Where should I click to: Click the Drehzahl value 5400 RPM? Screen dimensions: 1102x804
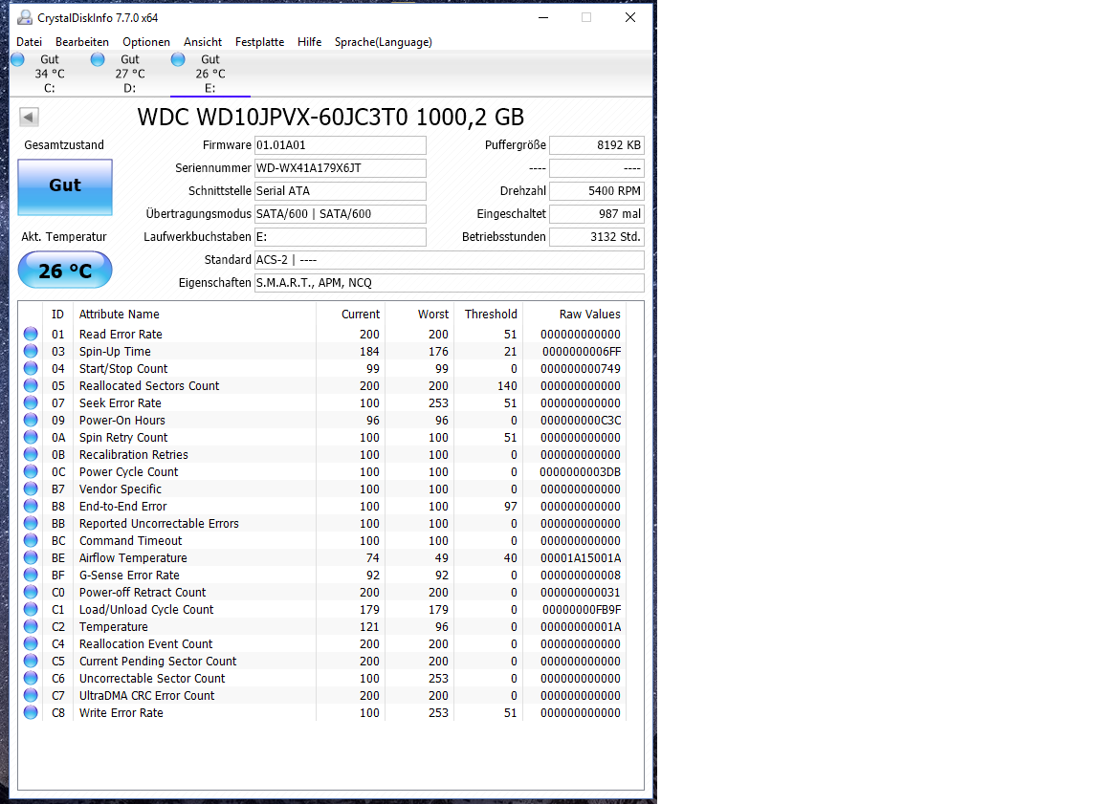tap(597, 191)
